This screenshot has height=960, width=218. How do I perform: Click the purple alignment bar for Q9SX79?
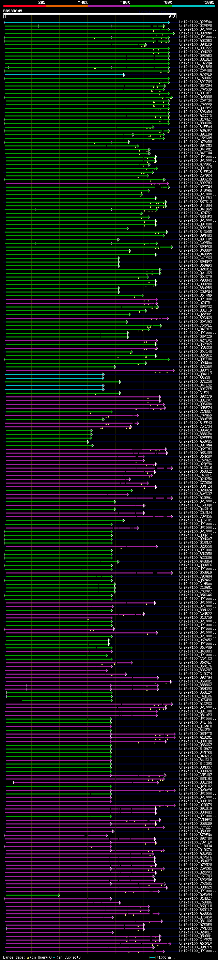tap(83, 396)
